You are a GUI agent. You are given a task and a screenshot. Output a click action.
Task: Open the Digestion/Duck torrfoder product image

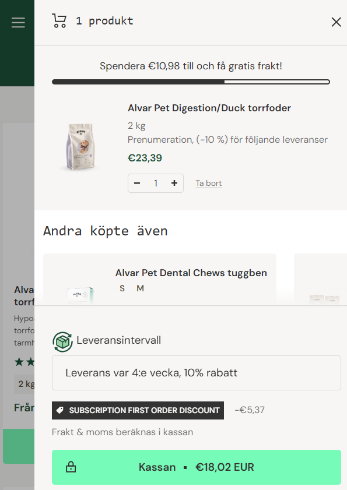tap(81, 147)
